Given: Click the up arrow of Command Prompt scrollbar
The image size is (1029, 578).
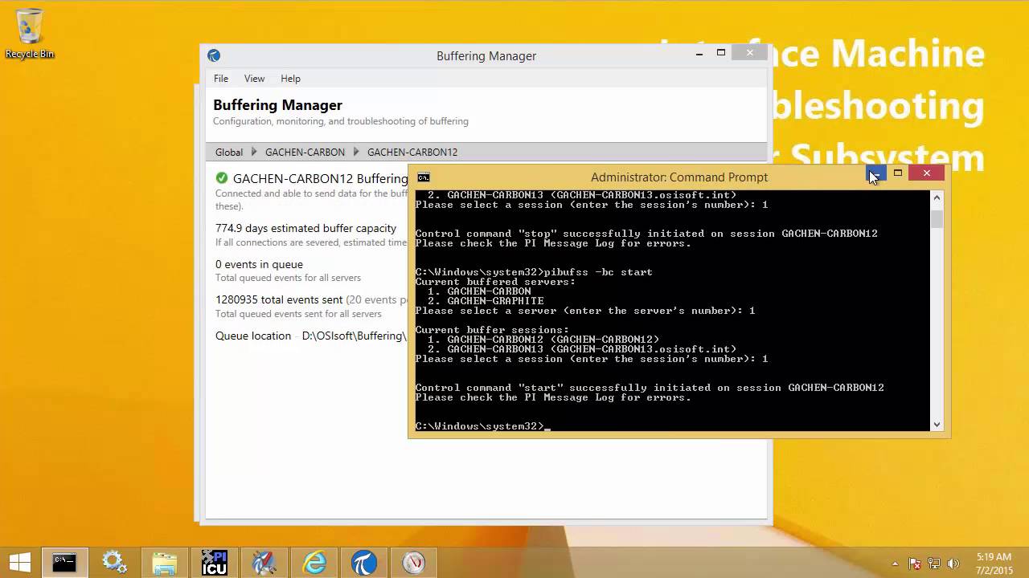Looking at the screenshot, I should pos(937,197).
